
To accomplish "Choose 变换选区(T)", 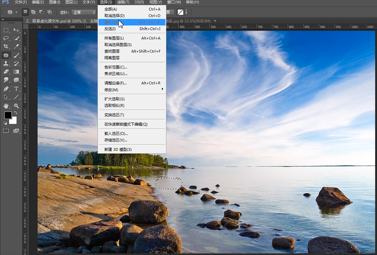I will point(132,115).
